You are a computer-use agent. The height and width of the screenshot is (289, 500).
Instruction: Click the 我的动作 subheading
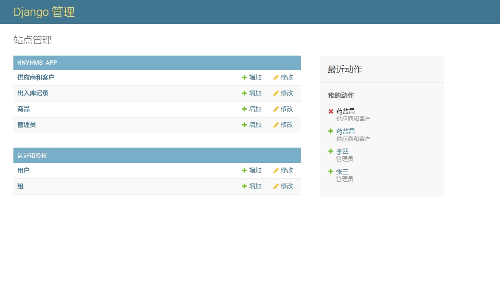(x=341, y=95)
